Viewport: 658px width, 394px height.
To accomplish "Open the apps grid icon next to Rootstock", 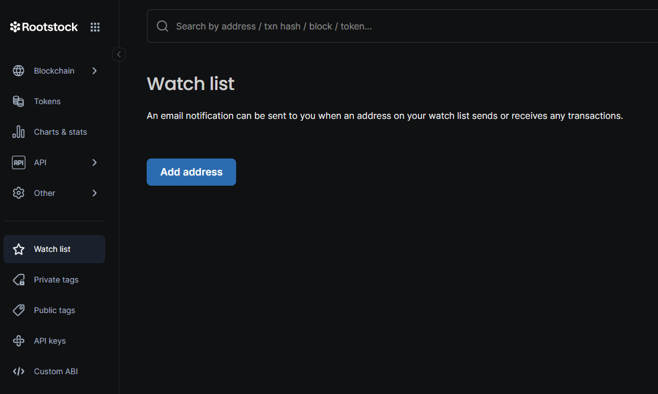I will click(x=95, y=26).
